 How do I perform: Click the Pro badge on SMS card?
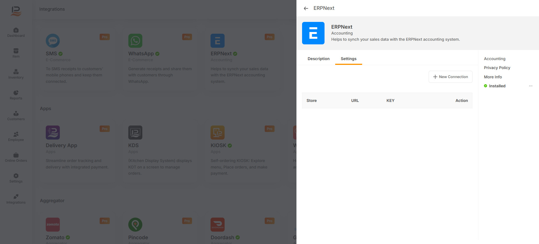105,37
